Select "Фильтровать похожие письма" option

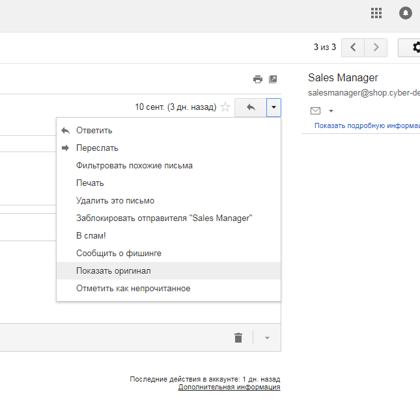[x=134, y=166]
